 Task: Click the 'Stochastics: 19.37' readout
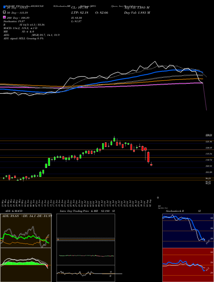[14, 21]
